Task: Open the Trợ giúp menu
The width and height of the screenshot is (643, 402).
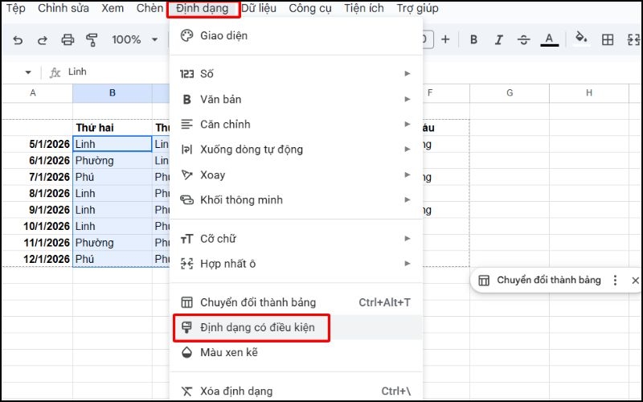Action: (417, 9)
